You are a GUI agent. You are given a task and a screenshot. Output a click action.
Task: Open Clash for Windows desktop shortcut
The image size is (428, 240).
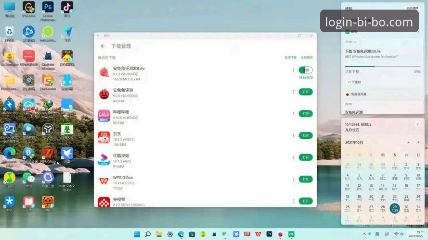coord(48,60)
